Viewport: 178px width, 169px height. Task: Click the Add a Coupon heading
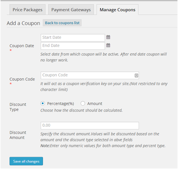[x=24, y=23]
